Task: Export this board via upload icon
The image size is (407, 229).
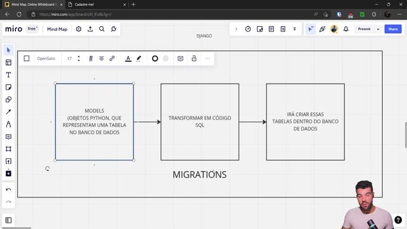Action: 90,29
